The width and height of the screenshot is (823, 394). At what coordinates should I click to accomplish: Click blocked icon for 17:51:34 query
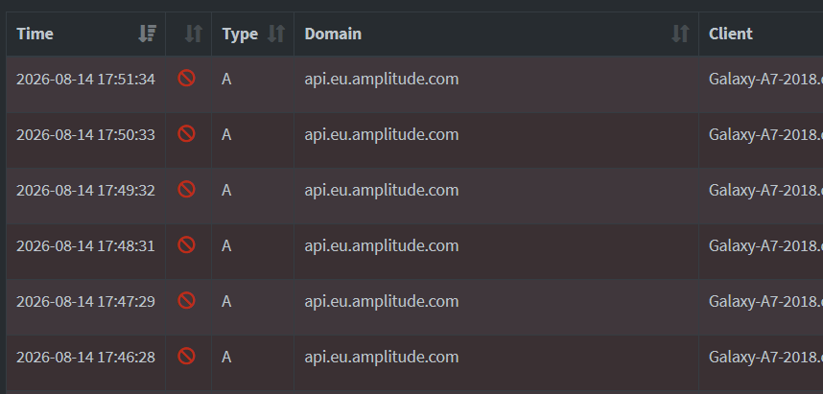(186, 79)
